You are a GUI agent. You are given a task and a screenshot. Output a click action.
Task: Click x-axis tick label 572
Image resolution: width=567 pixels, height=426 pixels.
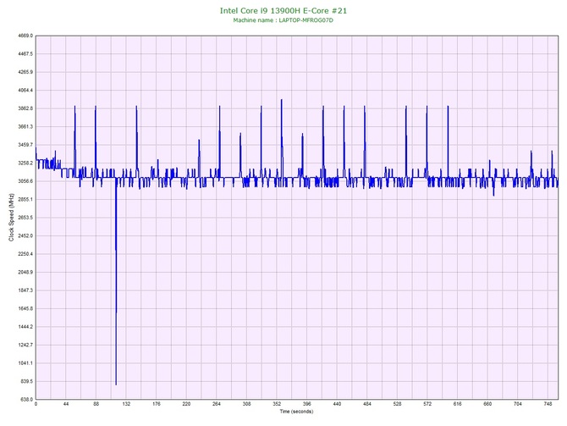tap(427, 404)
